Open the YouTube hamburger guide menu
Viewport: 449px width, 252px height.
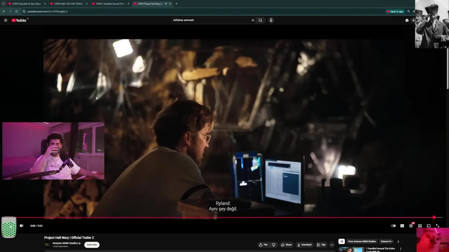coord(6,20)
